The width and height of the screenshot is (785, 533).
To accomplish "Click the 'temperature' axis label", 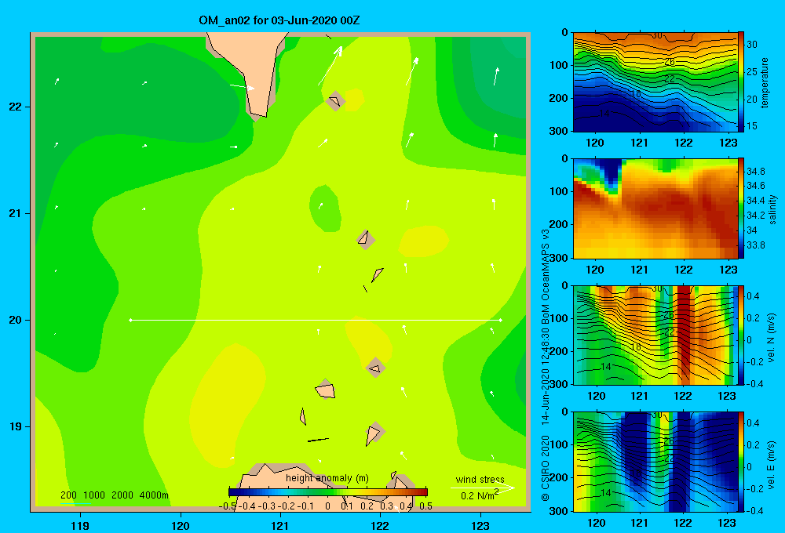I will click(x=765, y=82).
